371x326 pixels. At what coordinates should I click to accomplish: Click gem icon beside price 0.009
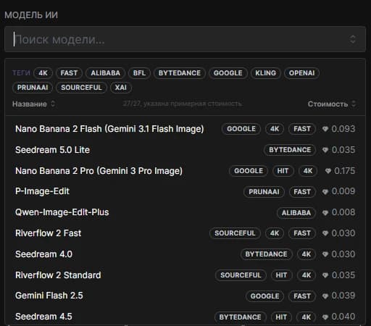tap(325, 192)
